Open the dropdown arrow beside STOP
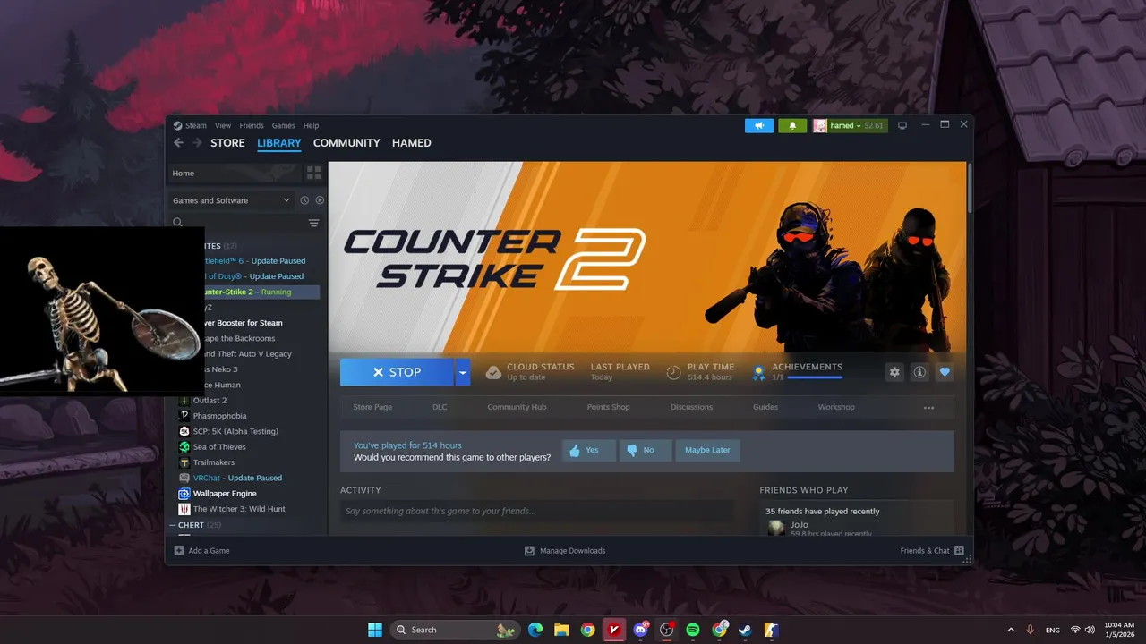Screen dimensions: 1146x644 (x=462, y=372)
